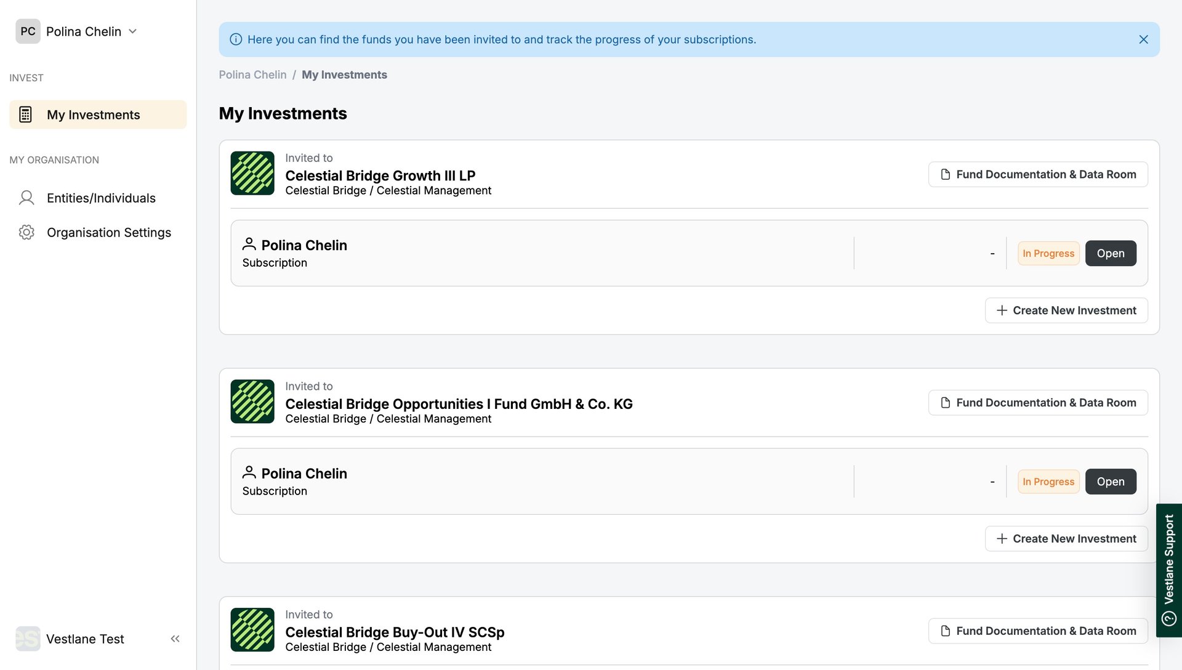
Task: Click Polina Chelin breadcrumb link
Action: coord(252,75)
